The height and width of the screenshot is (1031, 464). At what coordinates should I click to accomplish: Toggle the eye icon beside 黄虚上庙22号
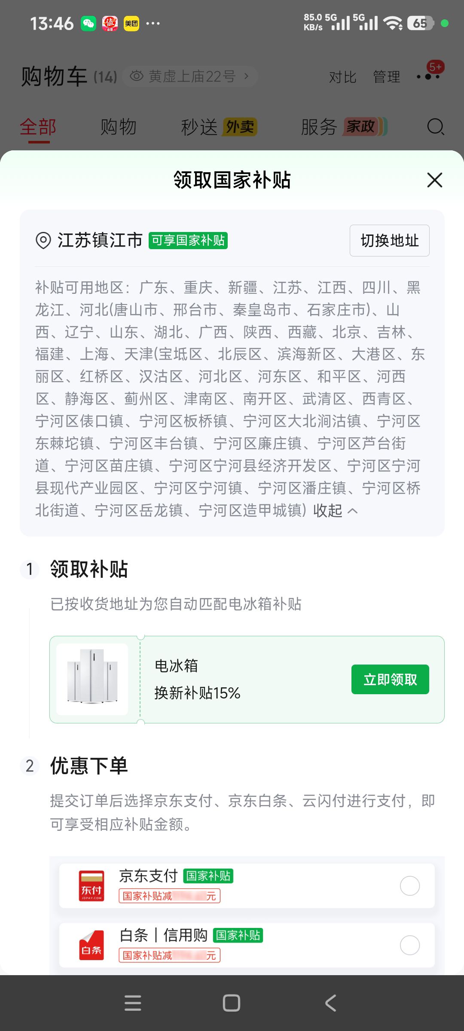(137, 76)
